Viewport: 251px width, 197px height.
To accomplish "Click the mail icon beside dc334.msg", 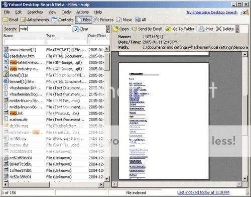I will click(6, 125).
